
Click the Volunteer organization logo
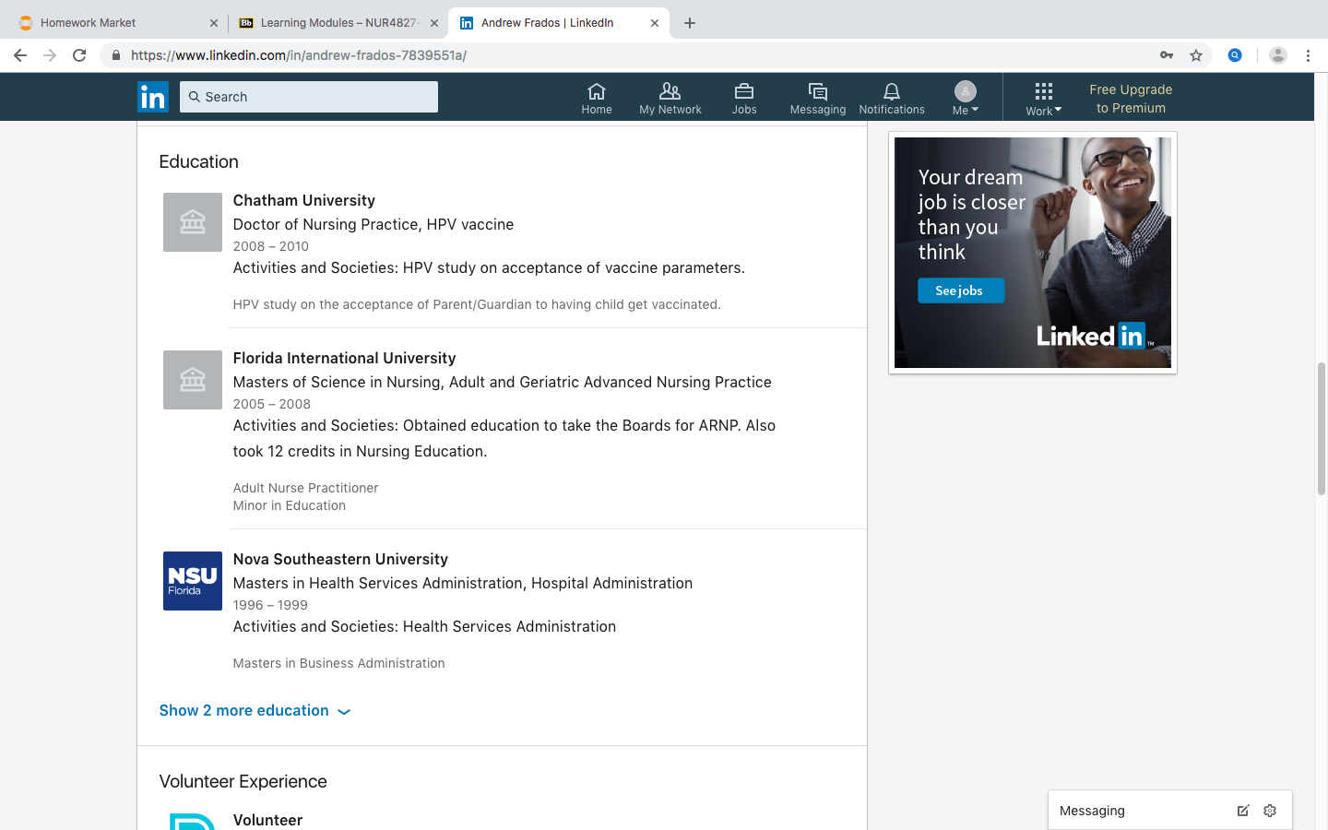(x=193, y=821)
